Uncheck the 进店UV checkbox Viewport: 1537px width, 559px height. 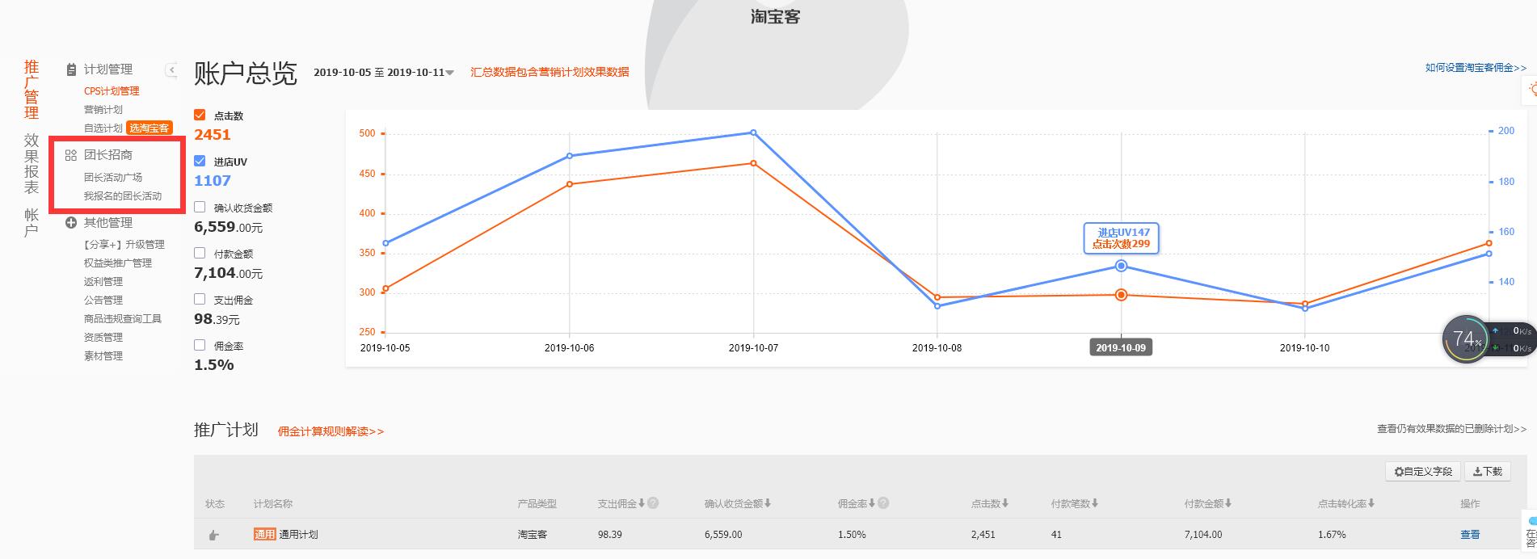tap(200, 161)
